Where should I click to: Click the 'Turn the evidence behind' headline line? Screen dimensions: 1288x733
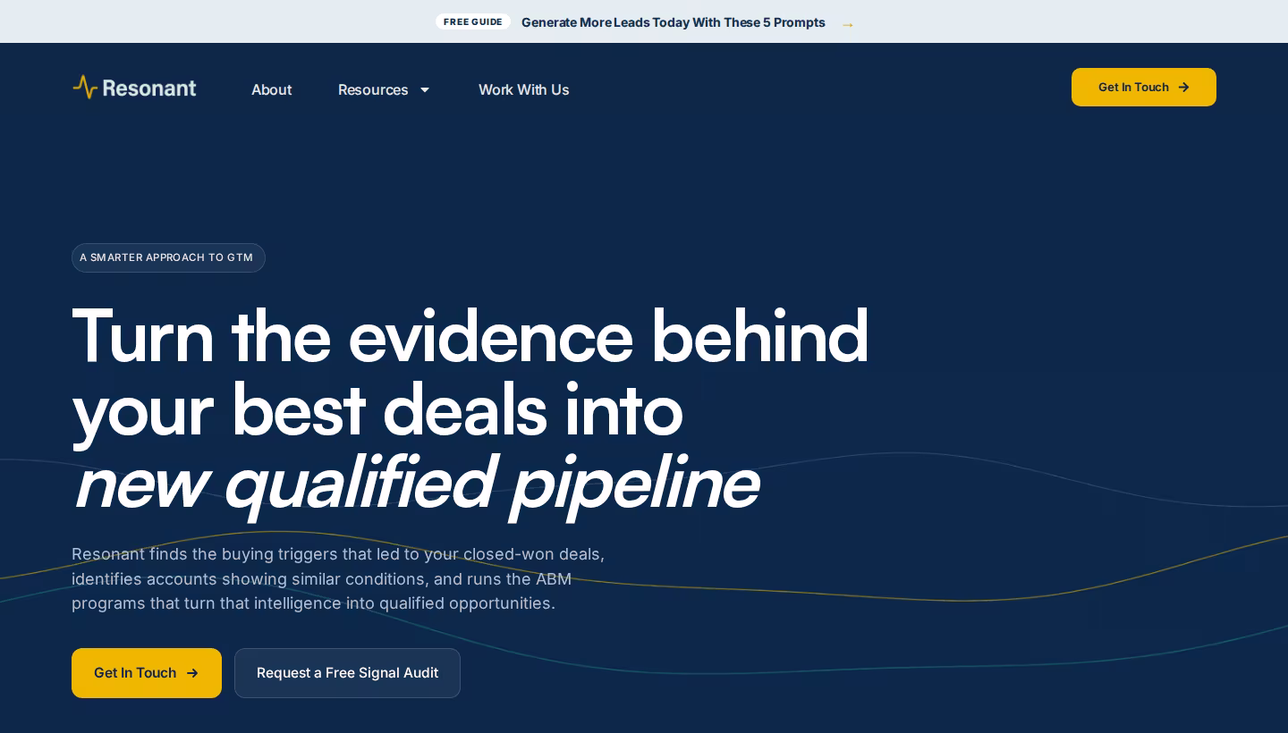point(470,336)
